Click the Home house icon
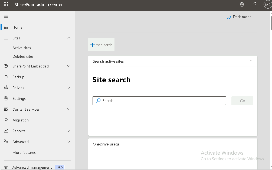272x170 pixels. point(6,27)
